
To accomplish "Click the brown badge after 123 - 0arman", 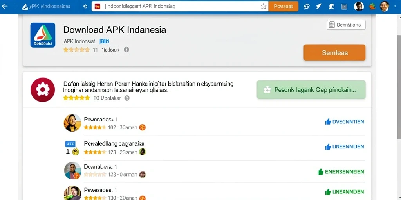I will (x=143, y=175).
